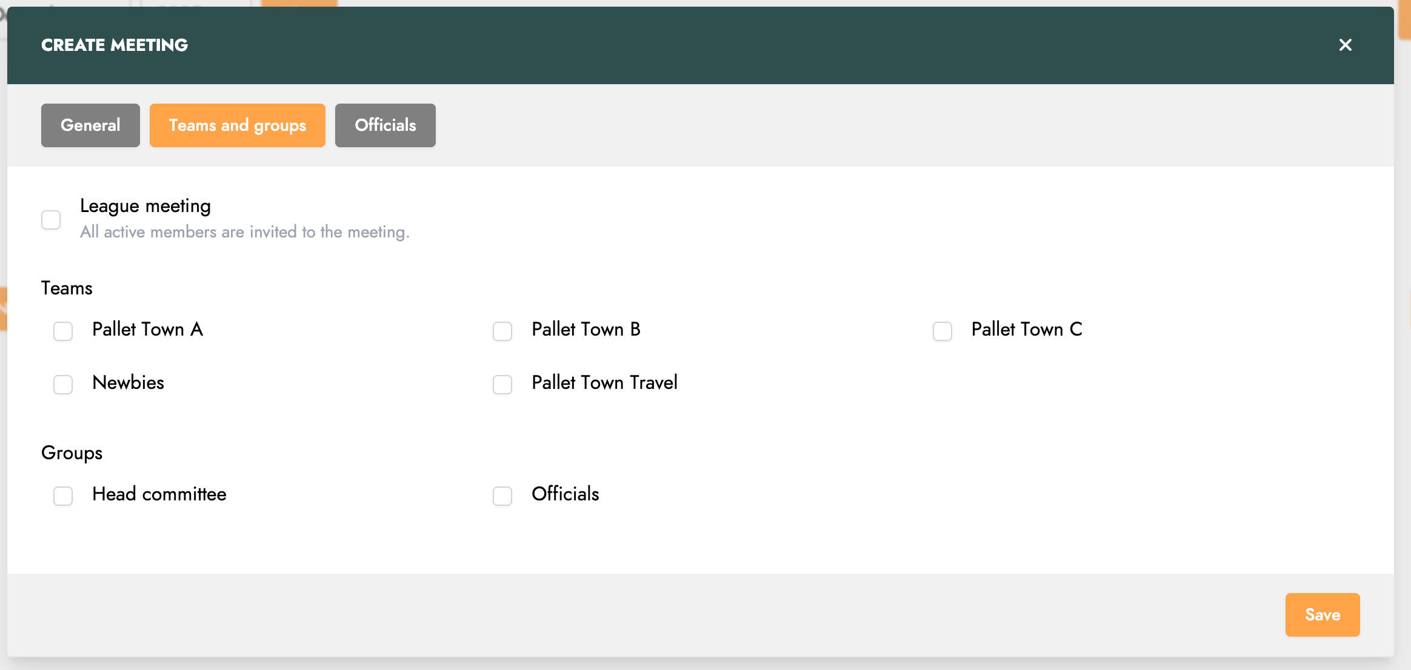This screenshot has width=1411, height=670.
Task: Click the Pallet Town C label
Action: coord(1026,329)
